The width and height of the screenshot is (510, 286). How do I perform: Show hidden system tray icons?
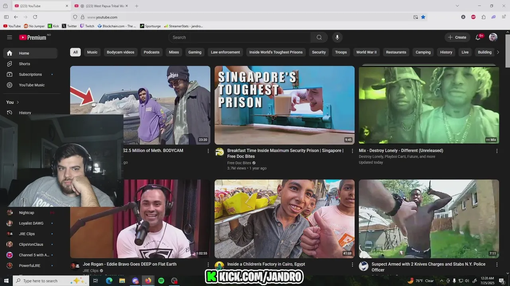pos(441,281)
